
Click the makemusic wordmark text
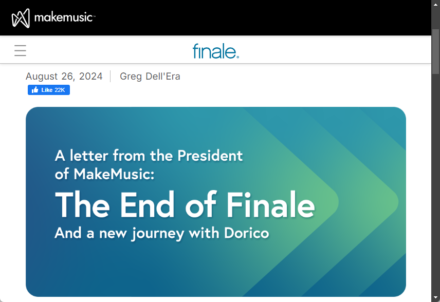pyautogui.click(x=64, y=17)
